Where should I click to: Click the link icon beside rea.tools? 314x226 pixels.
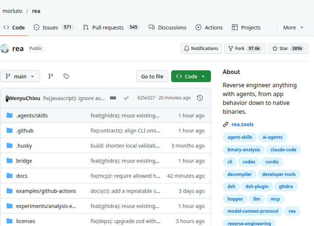point(226,124)
